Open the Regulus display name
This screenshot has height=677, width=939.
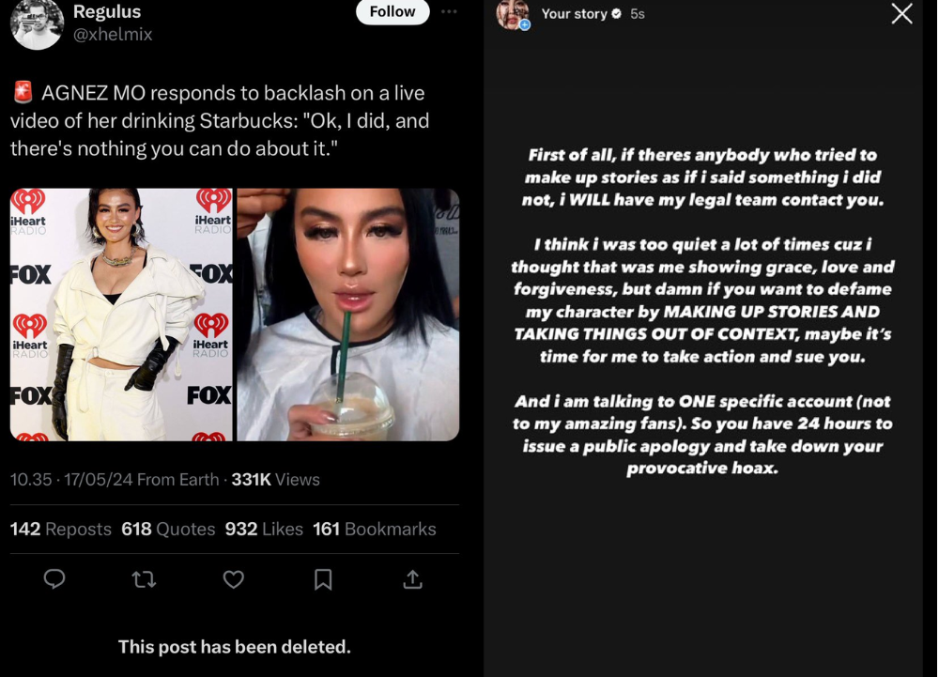(x=107, y=11)
